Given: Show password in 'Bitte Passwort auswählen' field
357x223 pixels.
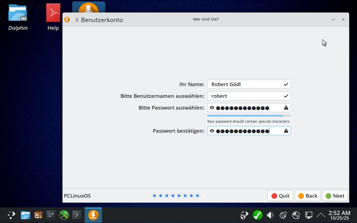Looking at the screenshot, I should click(212, 108).
